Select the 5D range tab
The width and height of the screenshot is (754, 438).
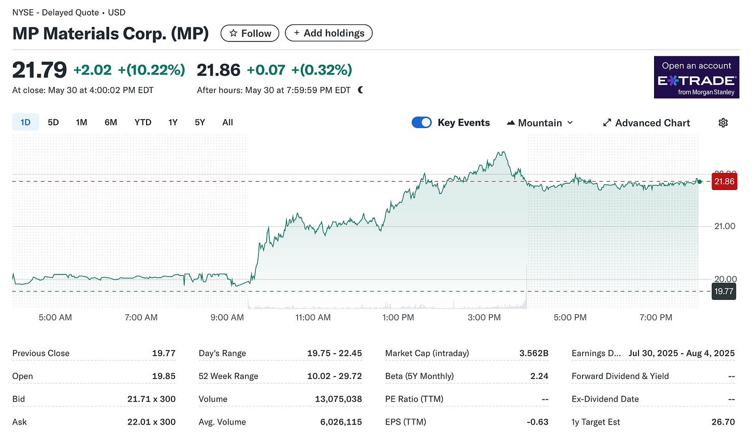click(x=53, y=122)
